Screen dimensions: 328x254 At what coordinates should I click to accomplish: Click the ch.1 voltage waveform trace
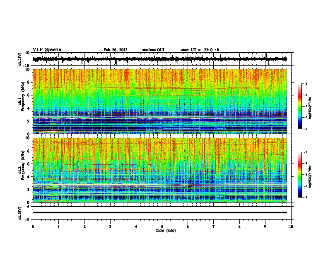[160, 59]
